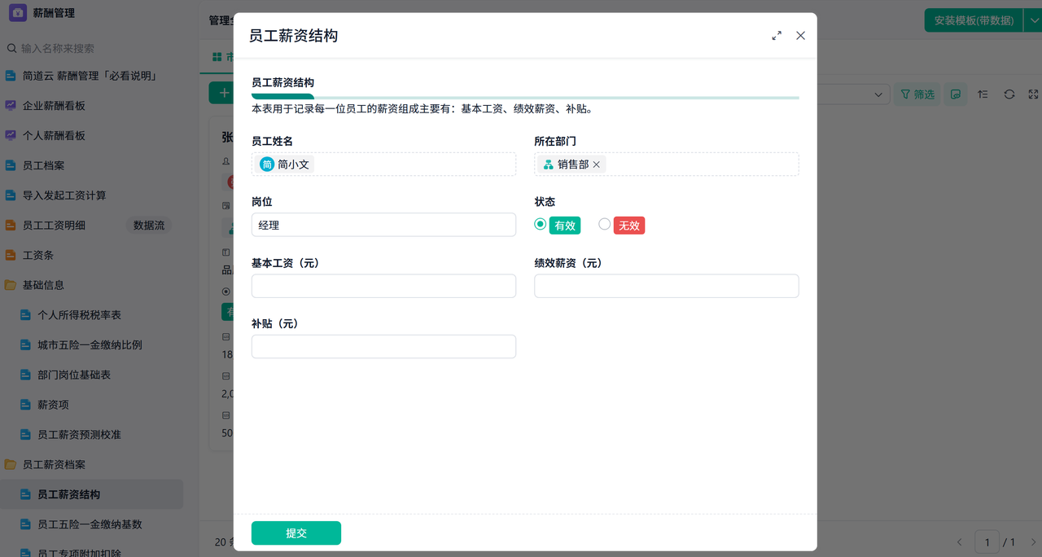Click the 企业薪酬看板 chart icon
Image resolution: width=1042 pixels, height=557 pixels.
[x=11, y=106]
